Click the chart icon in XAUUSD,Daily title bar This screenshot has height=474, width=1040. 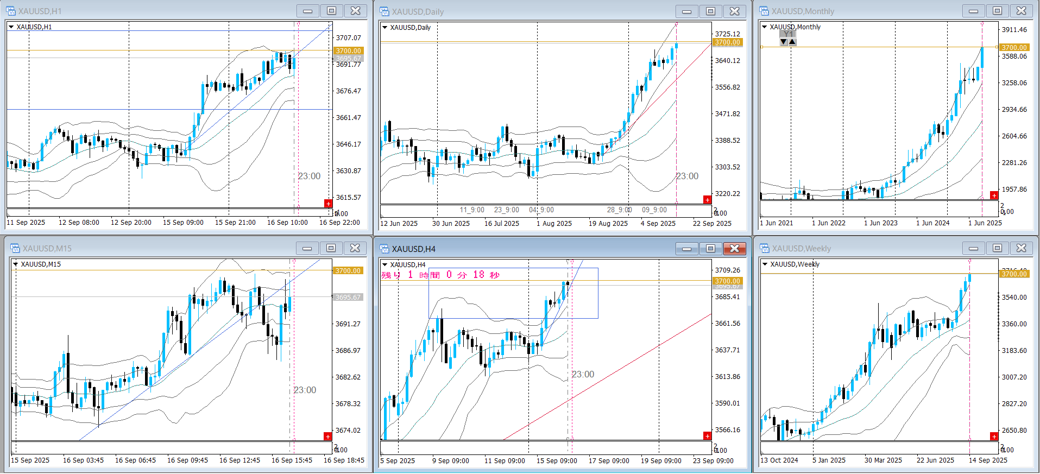(385, 11)
